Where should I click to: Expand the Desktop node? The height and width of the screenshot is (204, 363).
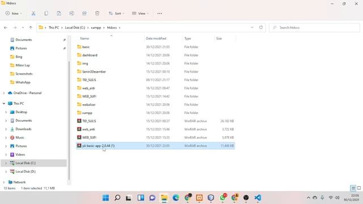pyautogui.click(x=6, y=112)
